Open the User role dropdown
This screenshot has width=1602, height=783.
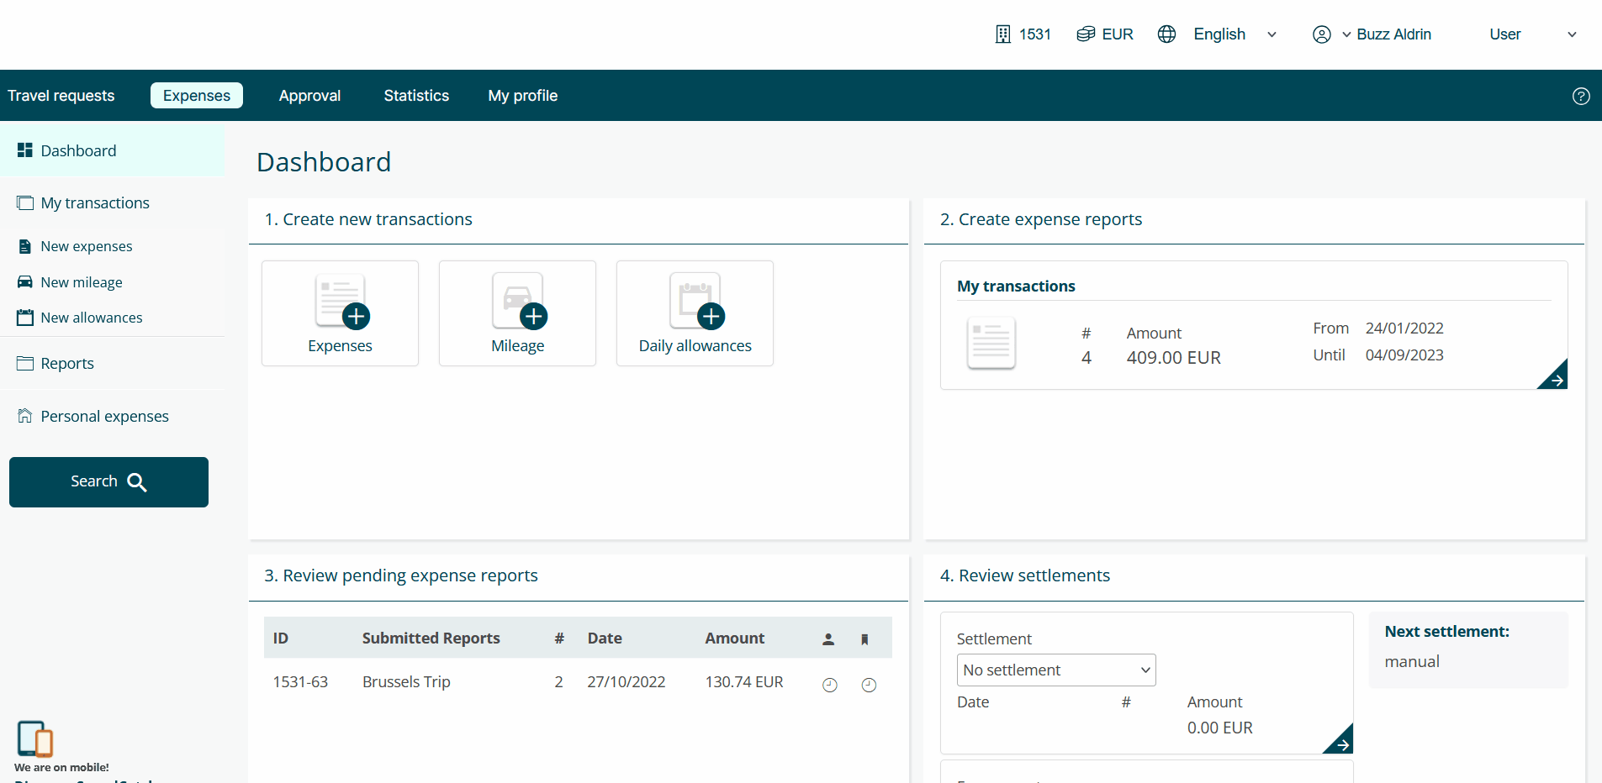pos(1531,34)
